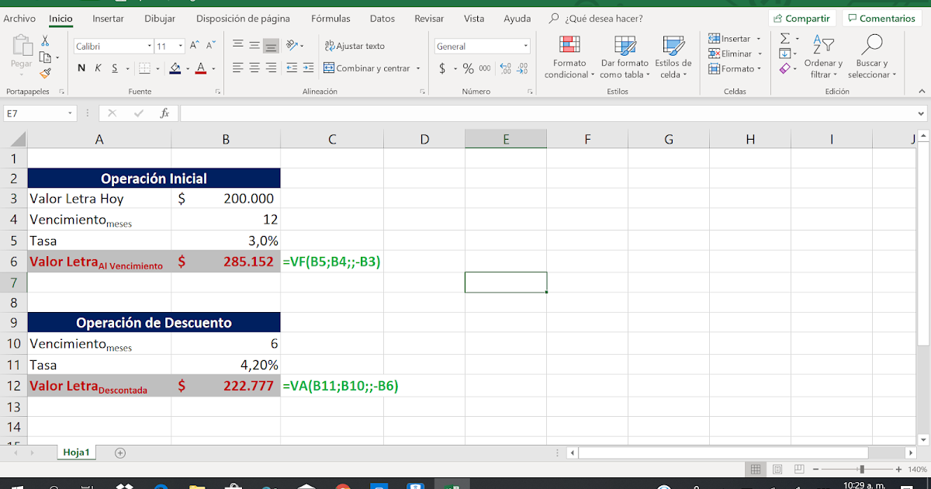Select Dar formato como tabla
This screenshot has width=931, height=489.
click(x=624, y=56)
